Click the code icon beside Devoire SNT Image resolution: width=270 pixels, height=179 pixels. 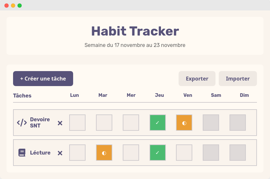pyautogui.click(x=22, y=123)
